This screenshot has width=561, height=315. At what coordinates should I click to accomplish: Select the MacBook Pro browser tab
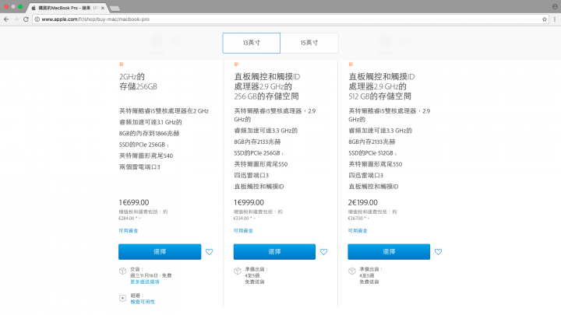[66, 8]
